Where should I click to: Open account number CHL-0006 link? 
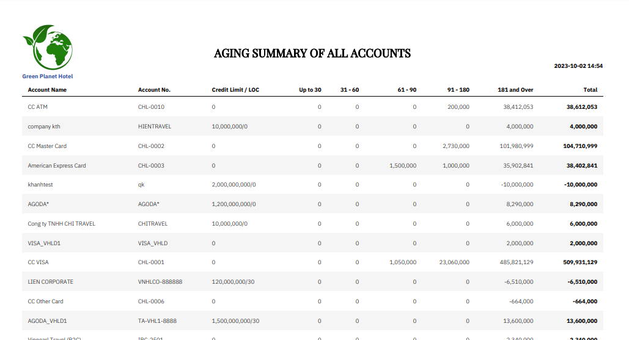click(x=151, y=301)
